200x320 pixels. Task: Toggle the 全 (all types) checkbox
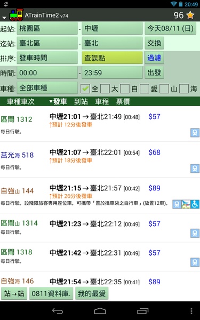click(x=85, y=89)
